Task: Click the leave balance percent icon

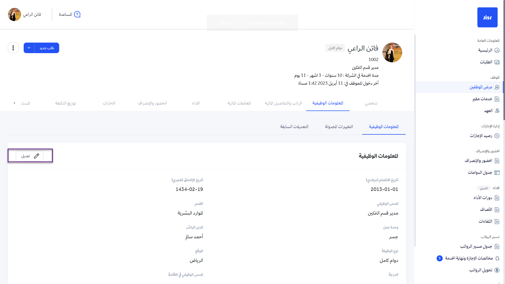Action: coord(497,136)
